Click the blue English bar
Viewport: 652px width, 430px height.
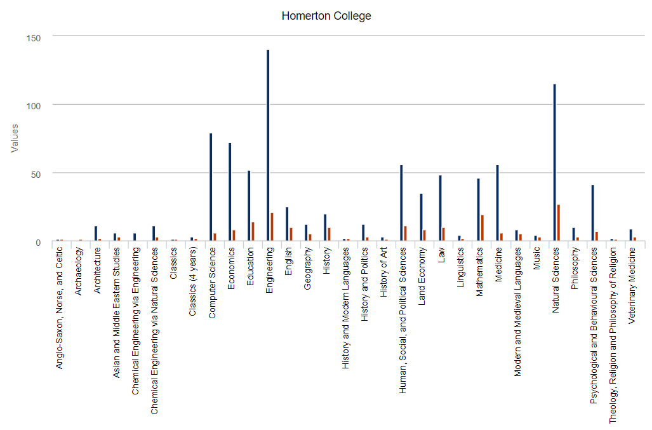pos(287,224)
